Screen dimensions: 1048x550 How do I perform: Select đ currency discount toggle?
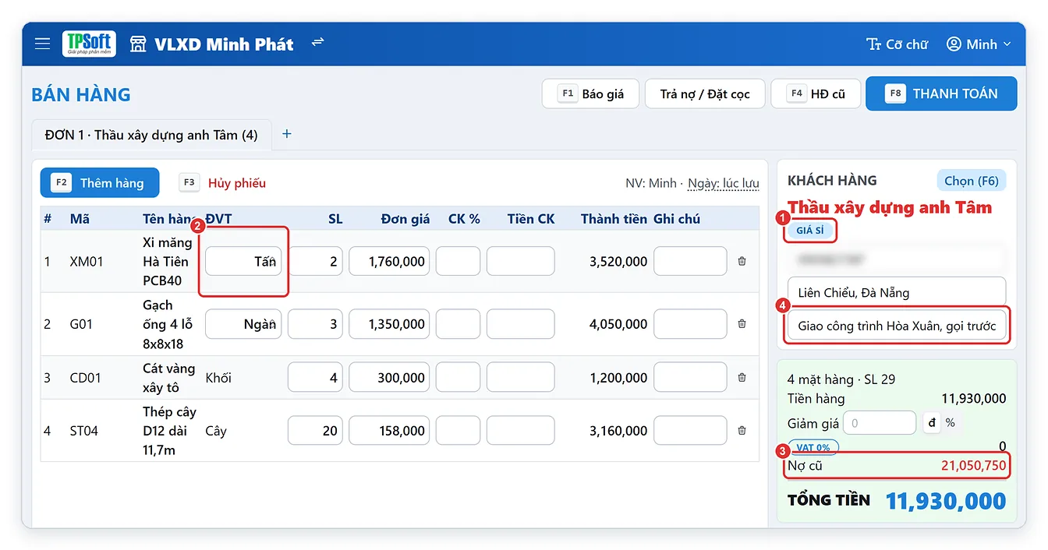click(930, 423)
